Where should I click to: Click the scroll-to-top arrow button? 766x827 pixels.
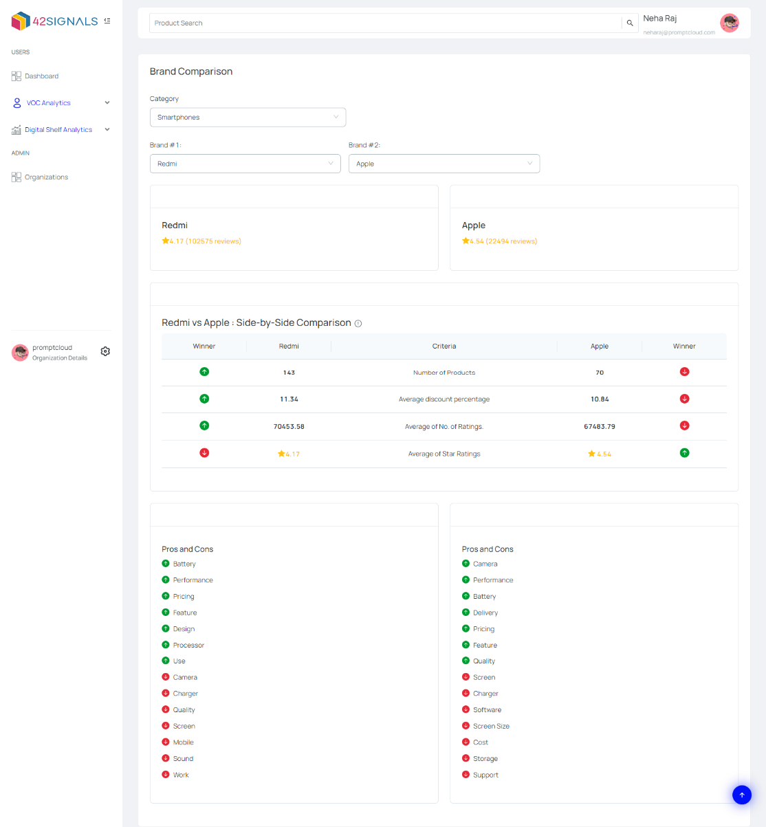coord(742,795)
